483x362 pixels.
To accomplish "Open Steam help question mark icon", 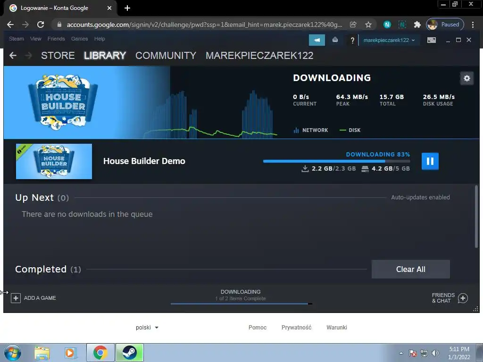I will 352,40.
